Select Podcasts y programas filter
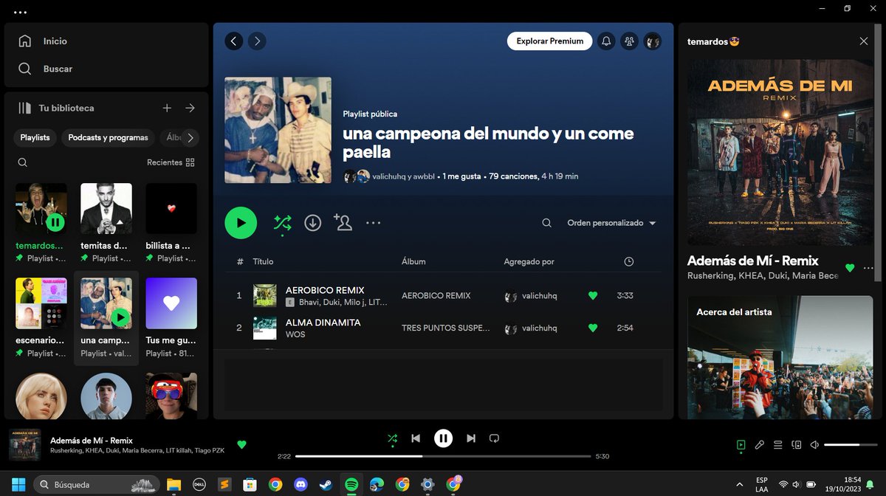Viewport: 886px width, 496px height. pyautogui.click(x=109, y=137)
